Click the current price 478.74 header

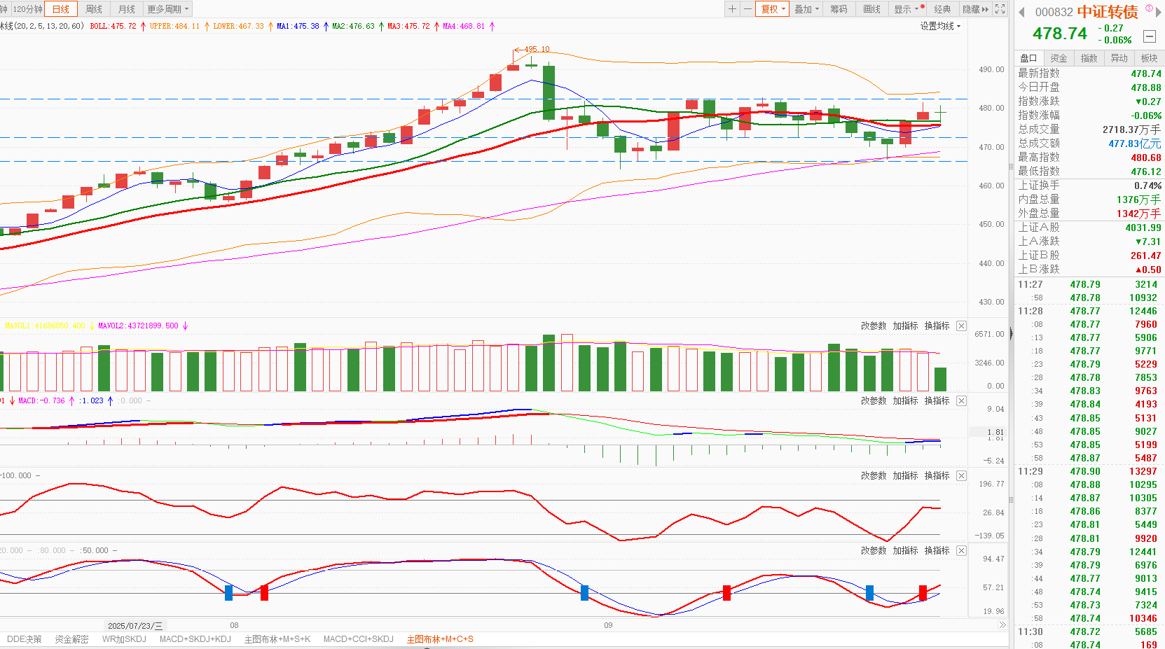(1060, 34)
